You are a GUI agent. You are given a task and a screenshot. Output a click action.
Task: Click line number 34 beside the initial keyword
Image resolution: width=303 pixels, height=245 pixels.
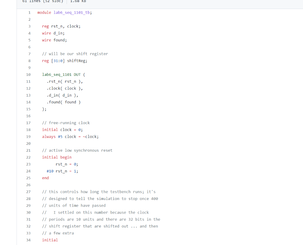pos(28,240)
